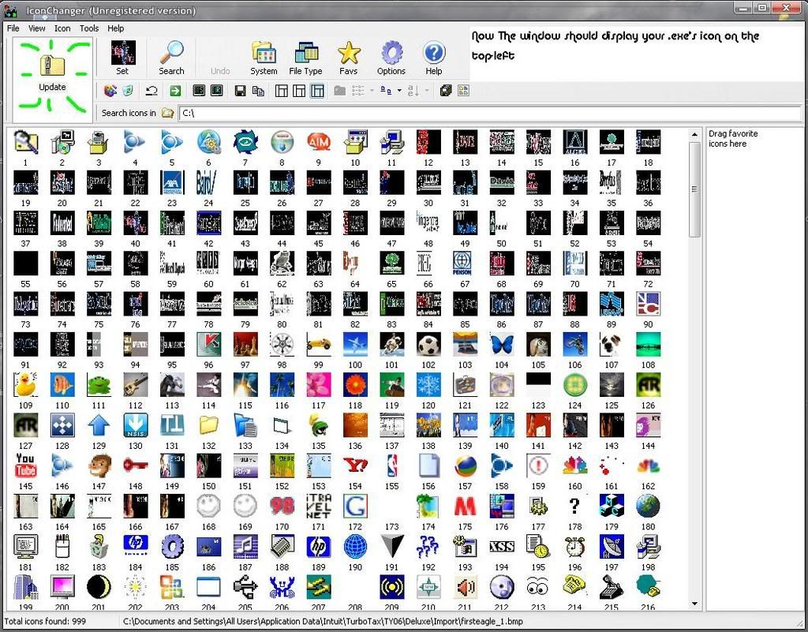Click the scrollbar up arrow
808x632 pixels.
(694, 134)
